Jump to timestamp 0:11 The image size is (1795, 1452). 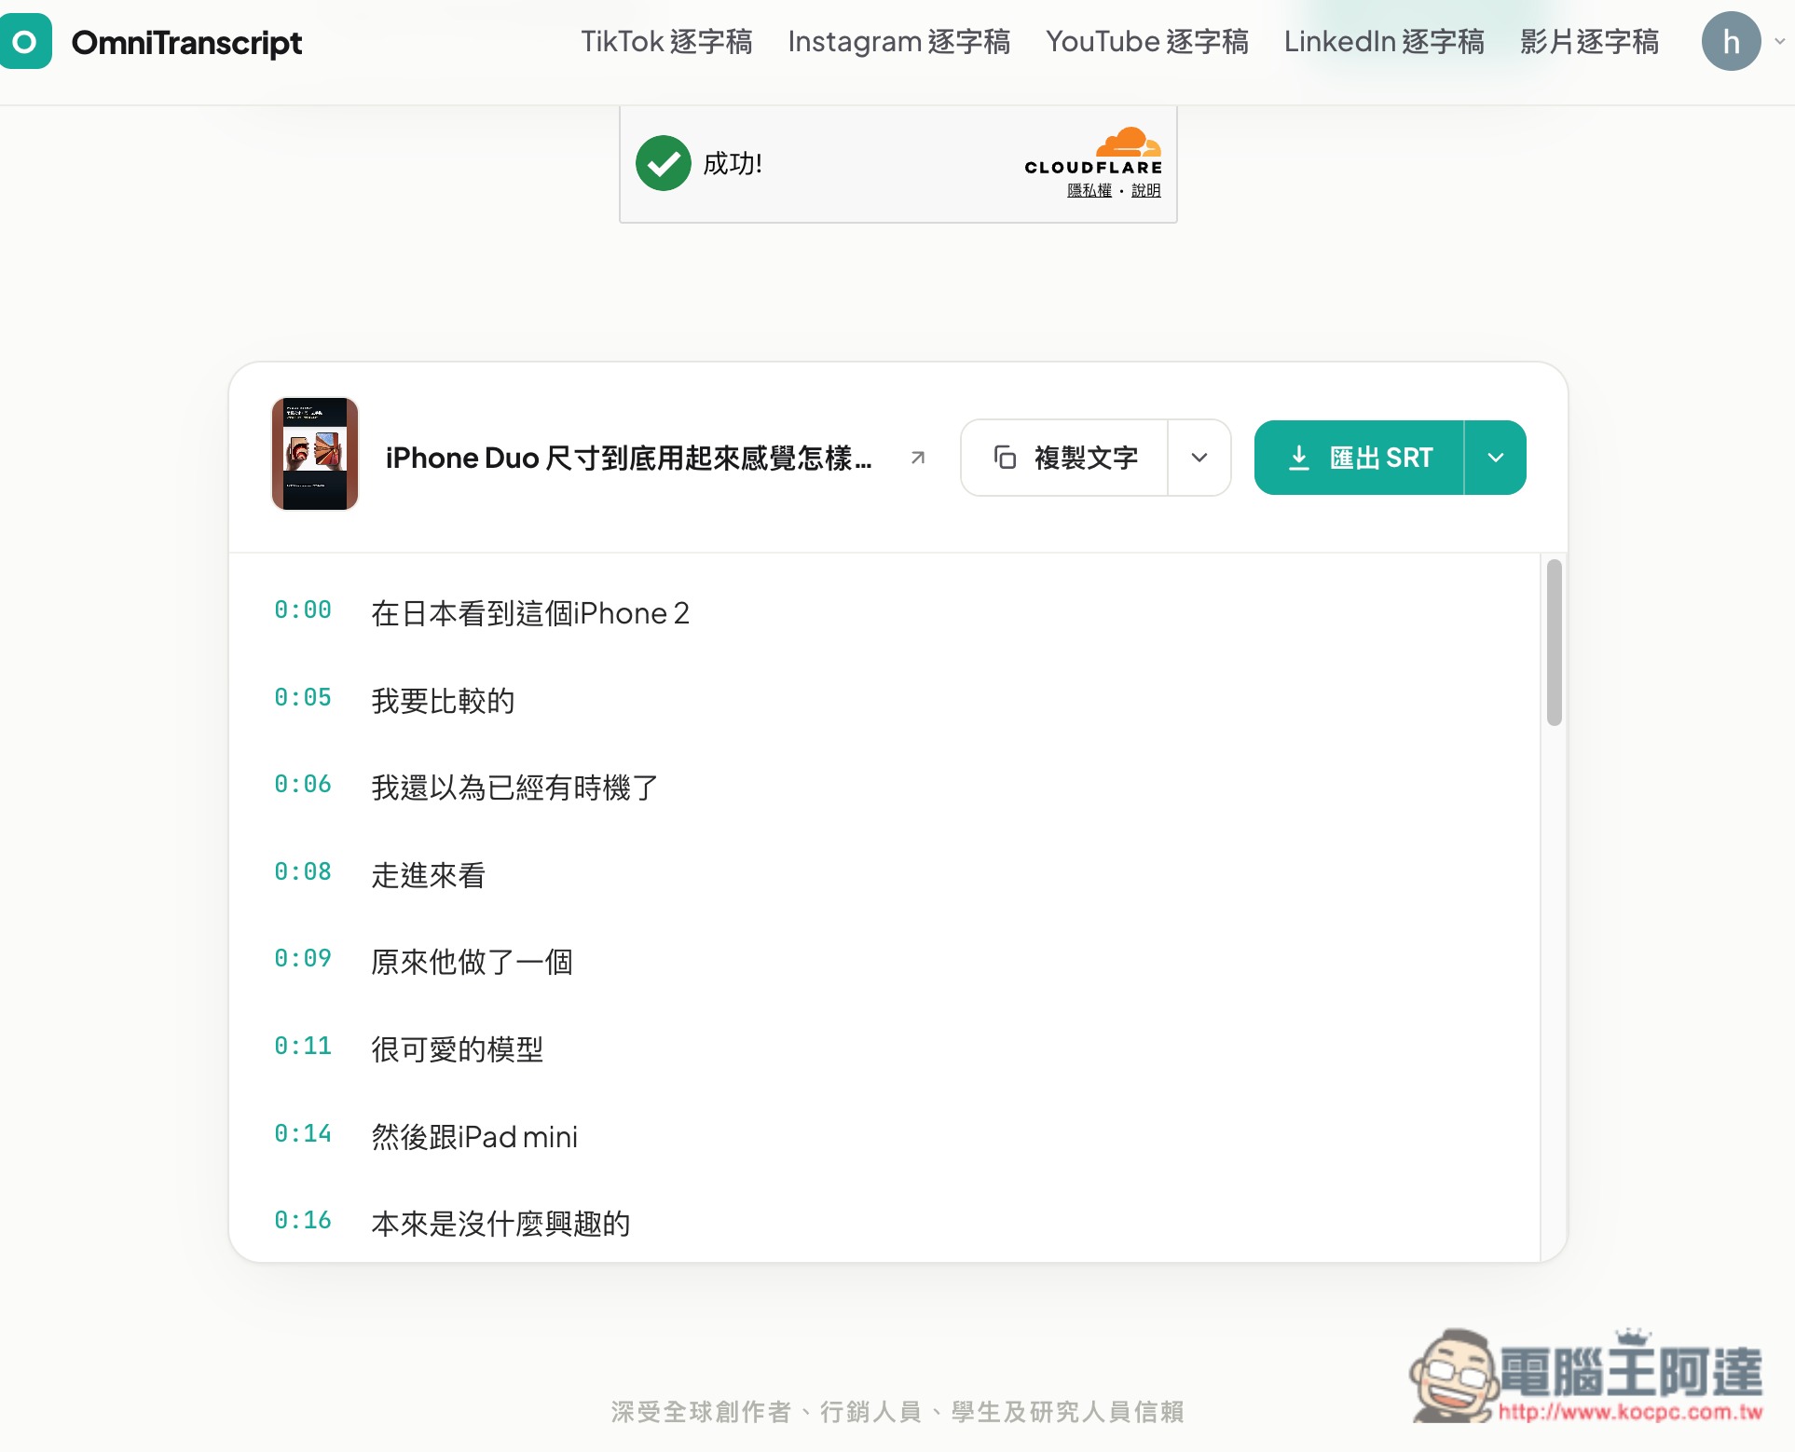pos(303,1047)
